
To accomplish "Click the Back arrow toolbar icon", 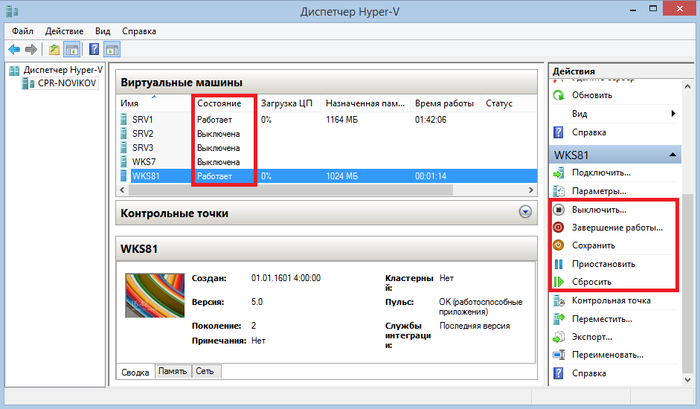I will 13,50.
